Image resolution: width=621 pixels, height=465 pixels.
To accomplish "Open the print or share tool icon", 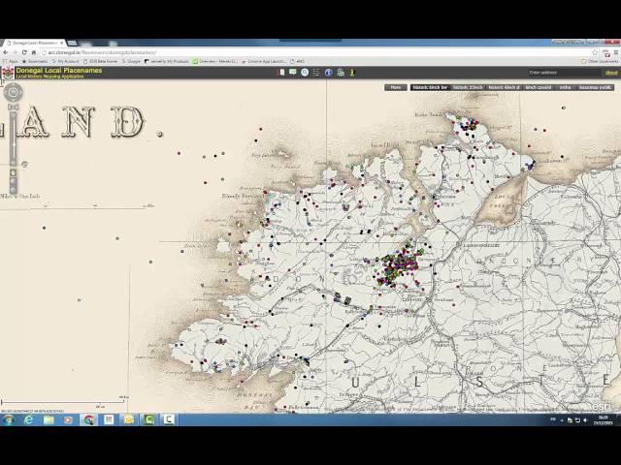I will click(x=341, y=73).
